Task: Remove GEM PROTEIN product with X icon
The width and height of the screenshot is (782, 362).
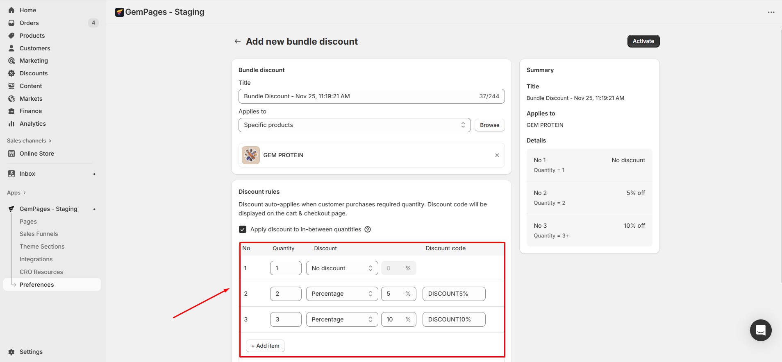Action: (497, 155)
